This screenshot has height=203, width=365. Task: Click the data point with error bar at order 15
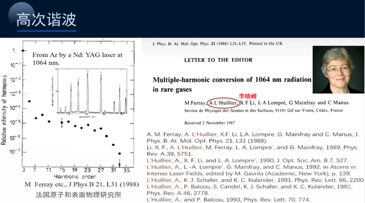pyautogui.click(x=62, y=122)
